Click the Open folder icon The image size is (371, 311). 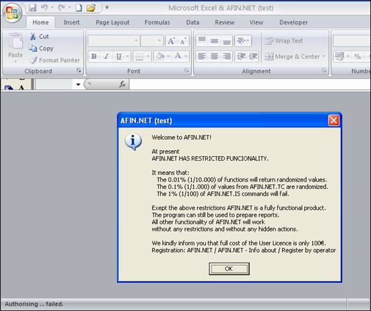pos(91,8)
